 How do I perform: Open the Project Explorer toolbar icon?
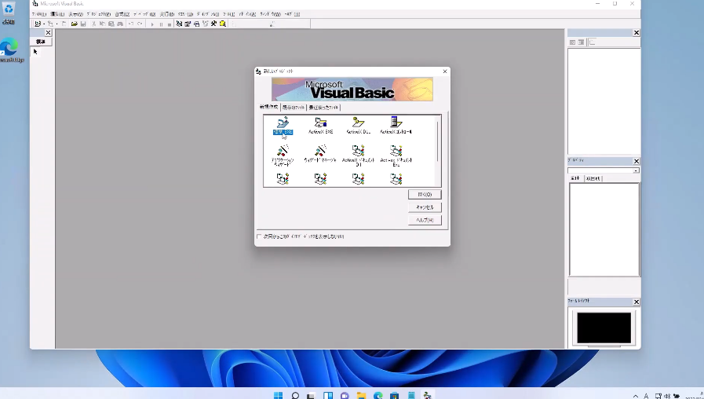pos(179,24)
